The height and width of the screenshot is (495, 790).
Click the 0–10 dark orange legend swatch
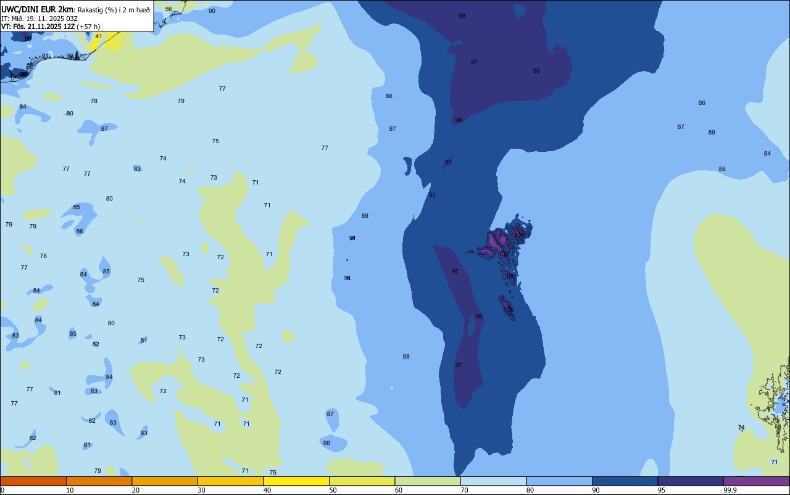(33, 481)
